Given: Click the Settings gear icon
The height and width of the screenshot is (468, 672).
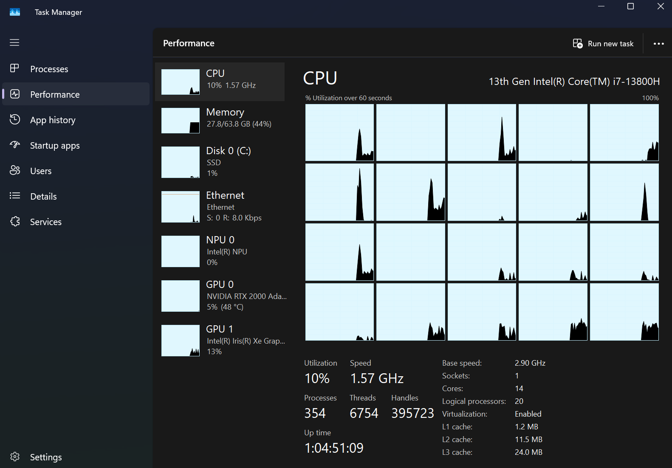Looking at the screenshot, I should tap(15, 457).
